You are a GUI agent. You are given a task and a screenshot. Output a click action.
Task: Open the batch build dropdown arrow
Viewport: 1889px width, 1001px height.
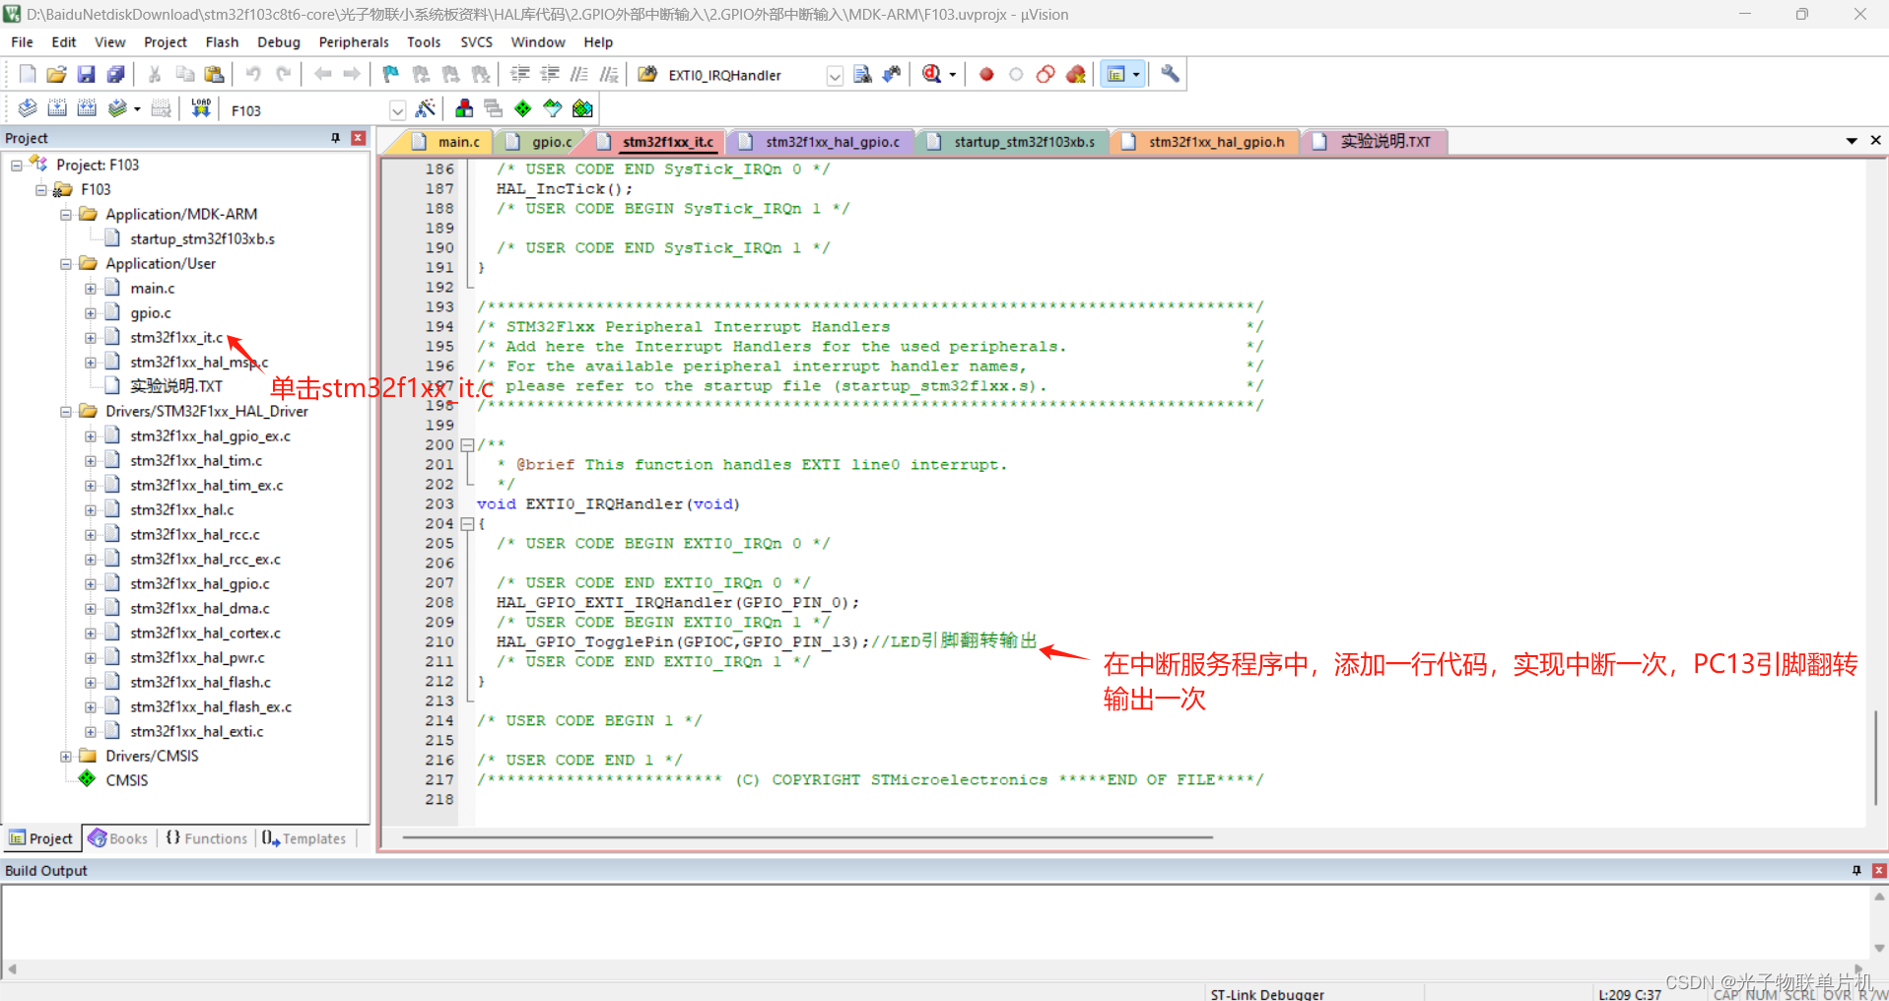click(x=137, y=109)
